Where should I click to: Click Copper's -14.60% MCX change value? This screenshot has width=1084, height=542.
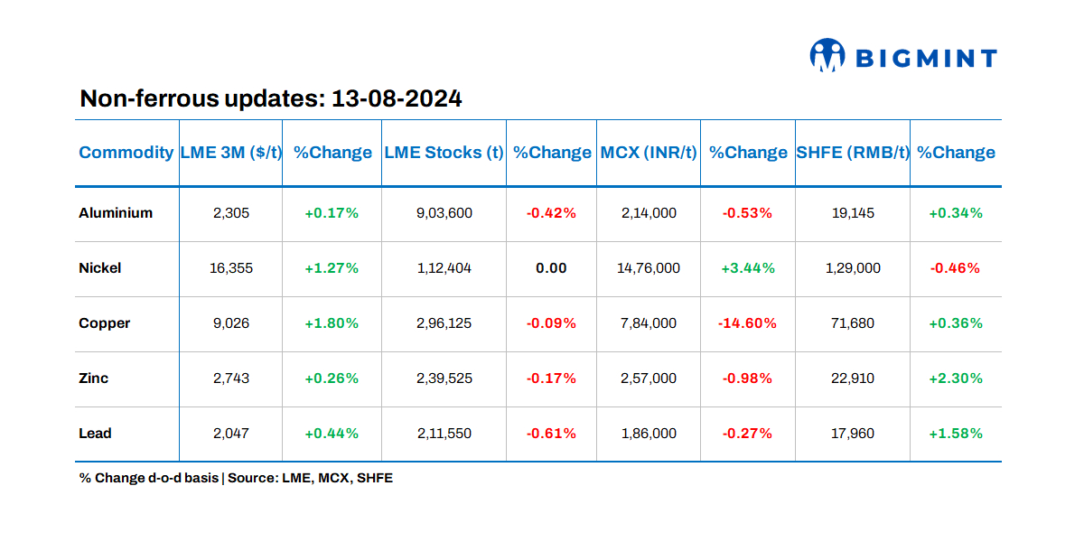point(747,323)
